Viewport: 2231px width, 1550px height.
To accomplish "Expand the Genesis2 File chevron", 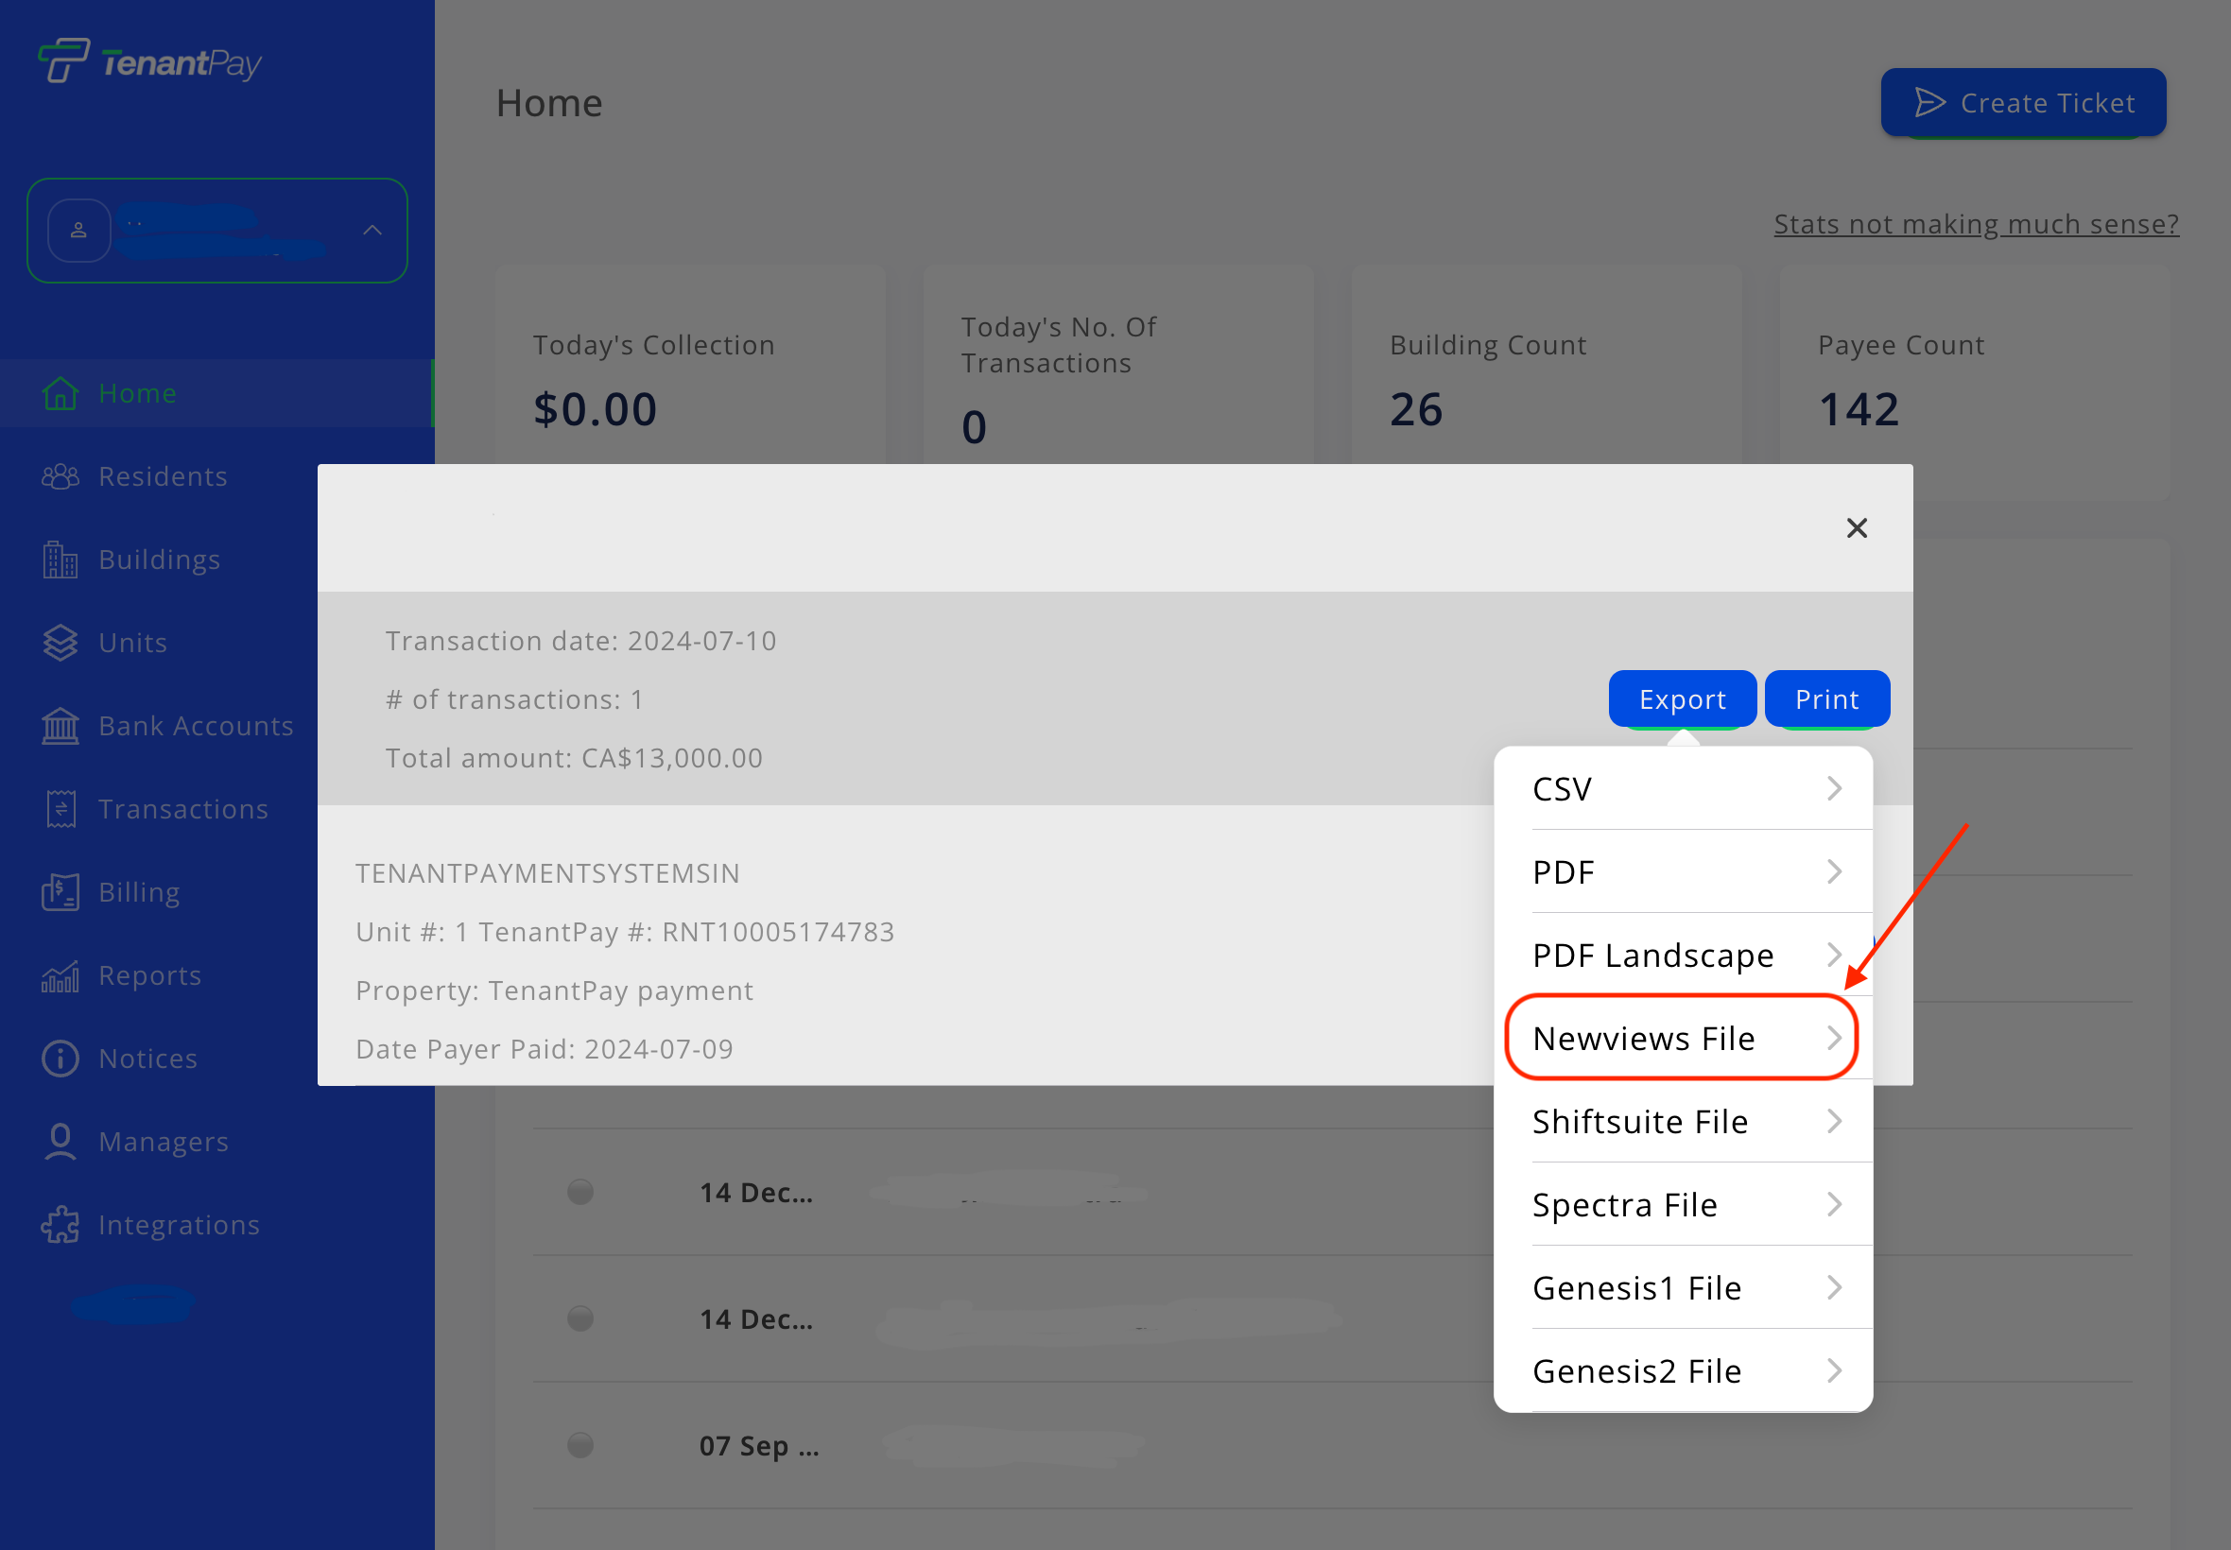I will point(1834,1370).
